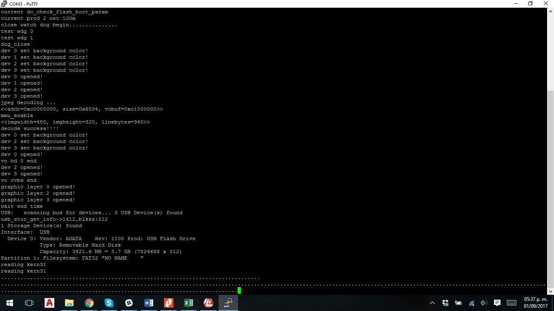Click line 'Interface: USB'
The height and width of the screenshot is (311, 554).
click(x=25, y=232)
